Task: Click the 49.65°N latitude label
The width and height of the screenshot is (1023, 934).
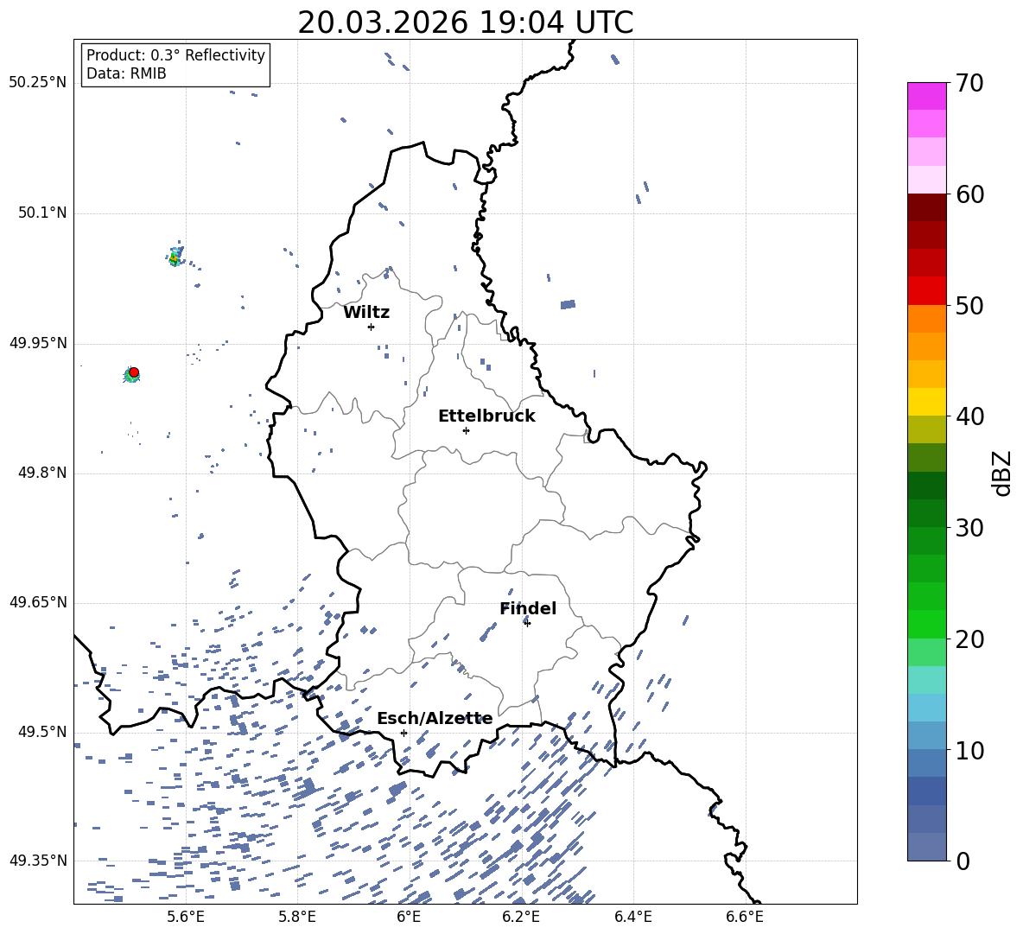Action: click(x=37, y=601)
